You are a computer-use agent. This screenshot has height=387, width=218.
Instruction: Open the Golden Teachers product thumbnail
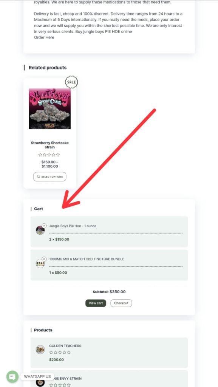click(x=40, y=350)
